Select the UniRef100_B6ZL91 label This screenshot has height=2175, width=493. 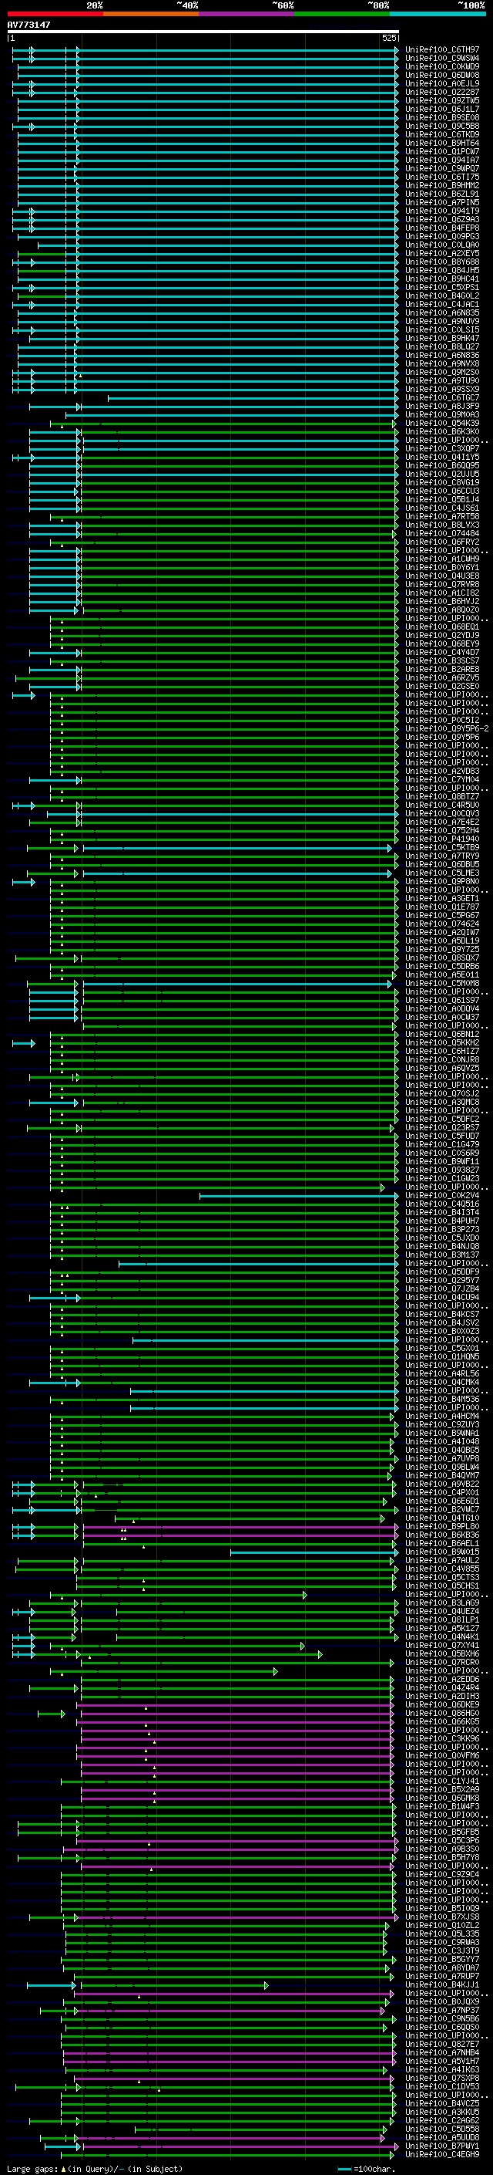pyautogui.click(x=442, y=194)
